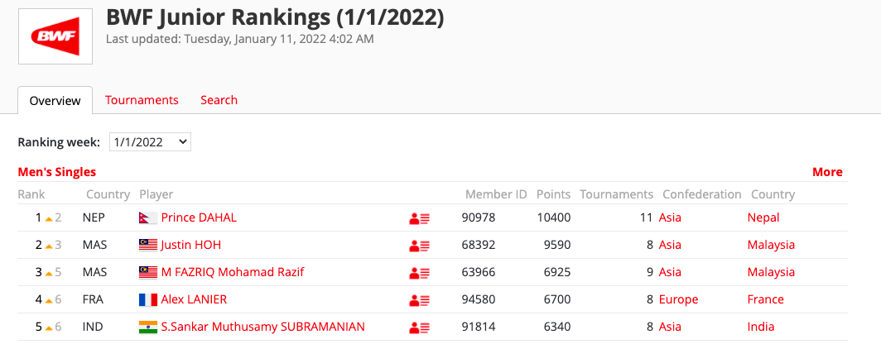Select the Overview tab
Viewport: 881px width, 344px height.
(55, 101)
